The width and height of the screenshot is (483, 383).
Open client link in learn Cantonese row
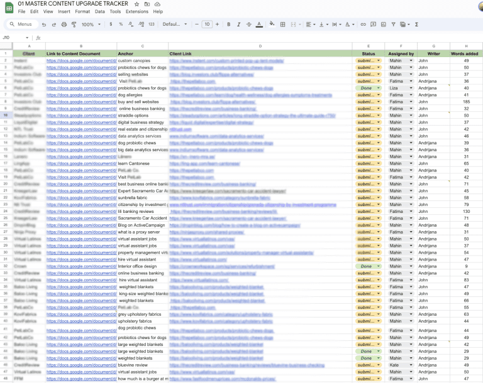tap(205, 164)
